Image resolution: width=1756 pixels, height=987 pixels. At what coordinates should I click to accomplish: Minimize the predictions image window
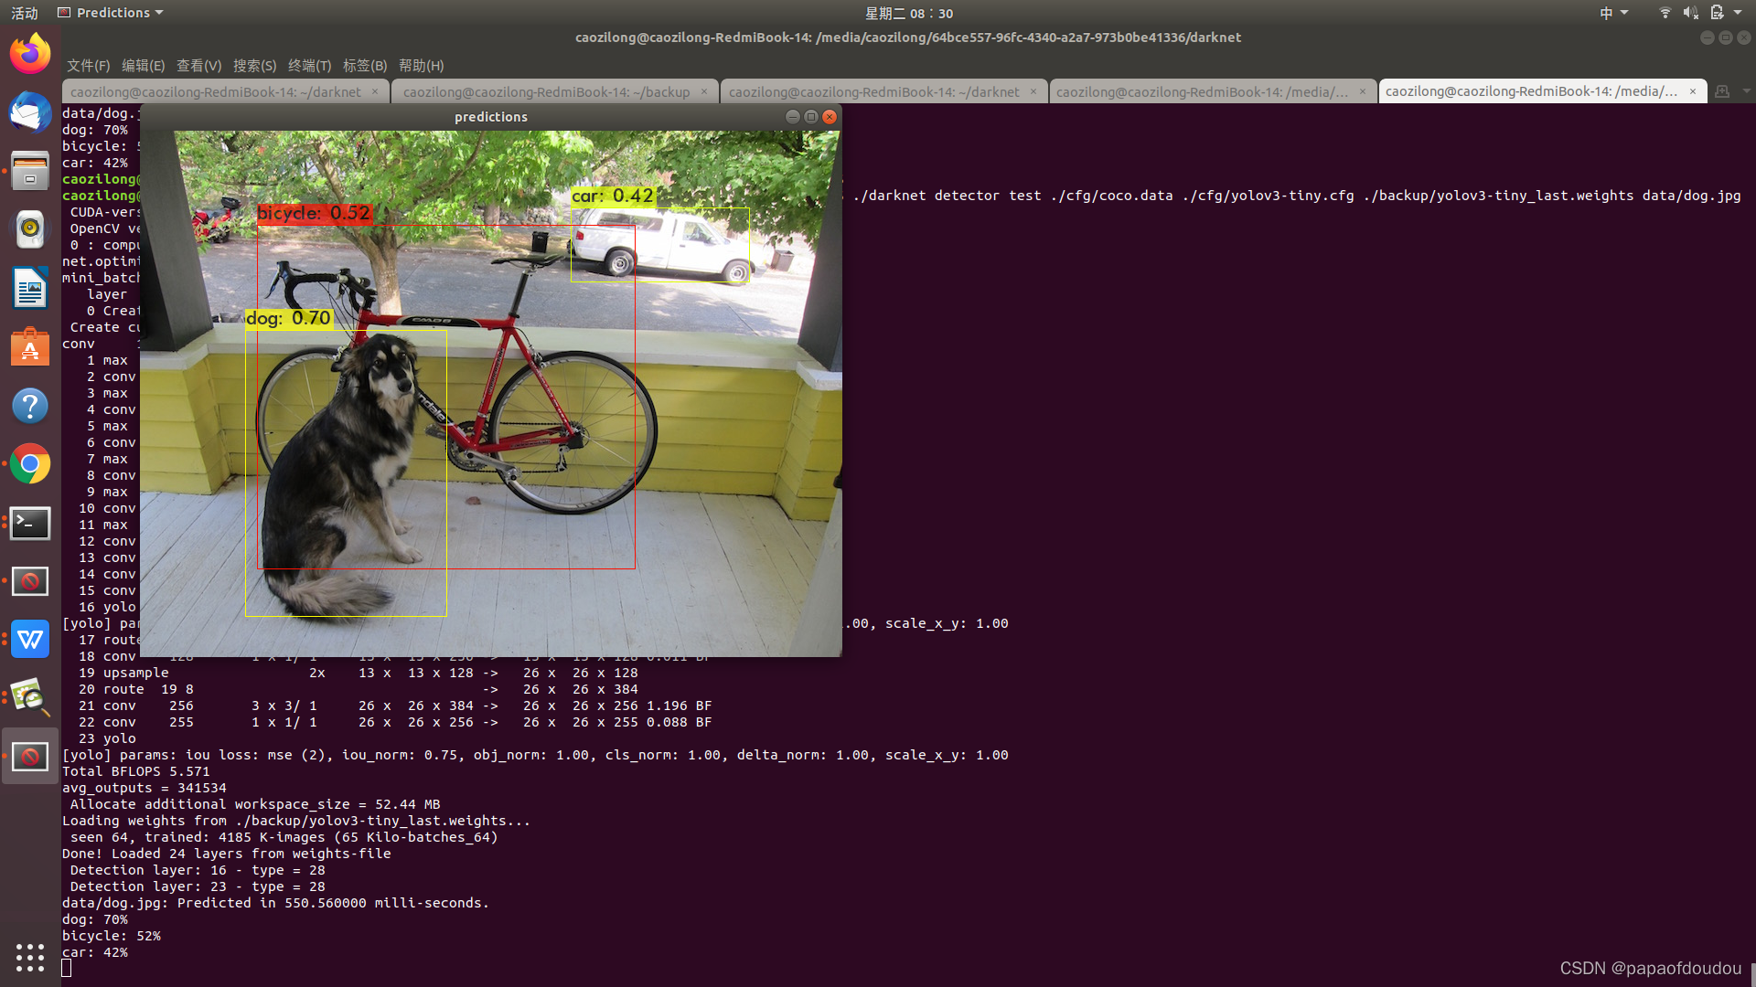792,117
